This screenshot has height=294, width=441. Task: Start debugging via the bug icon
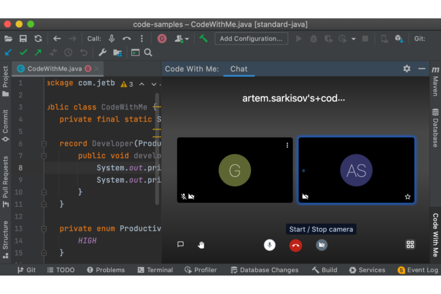[313, 39]
